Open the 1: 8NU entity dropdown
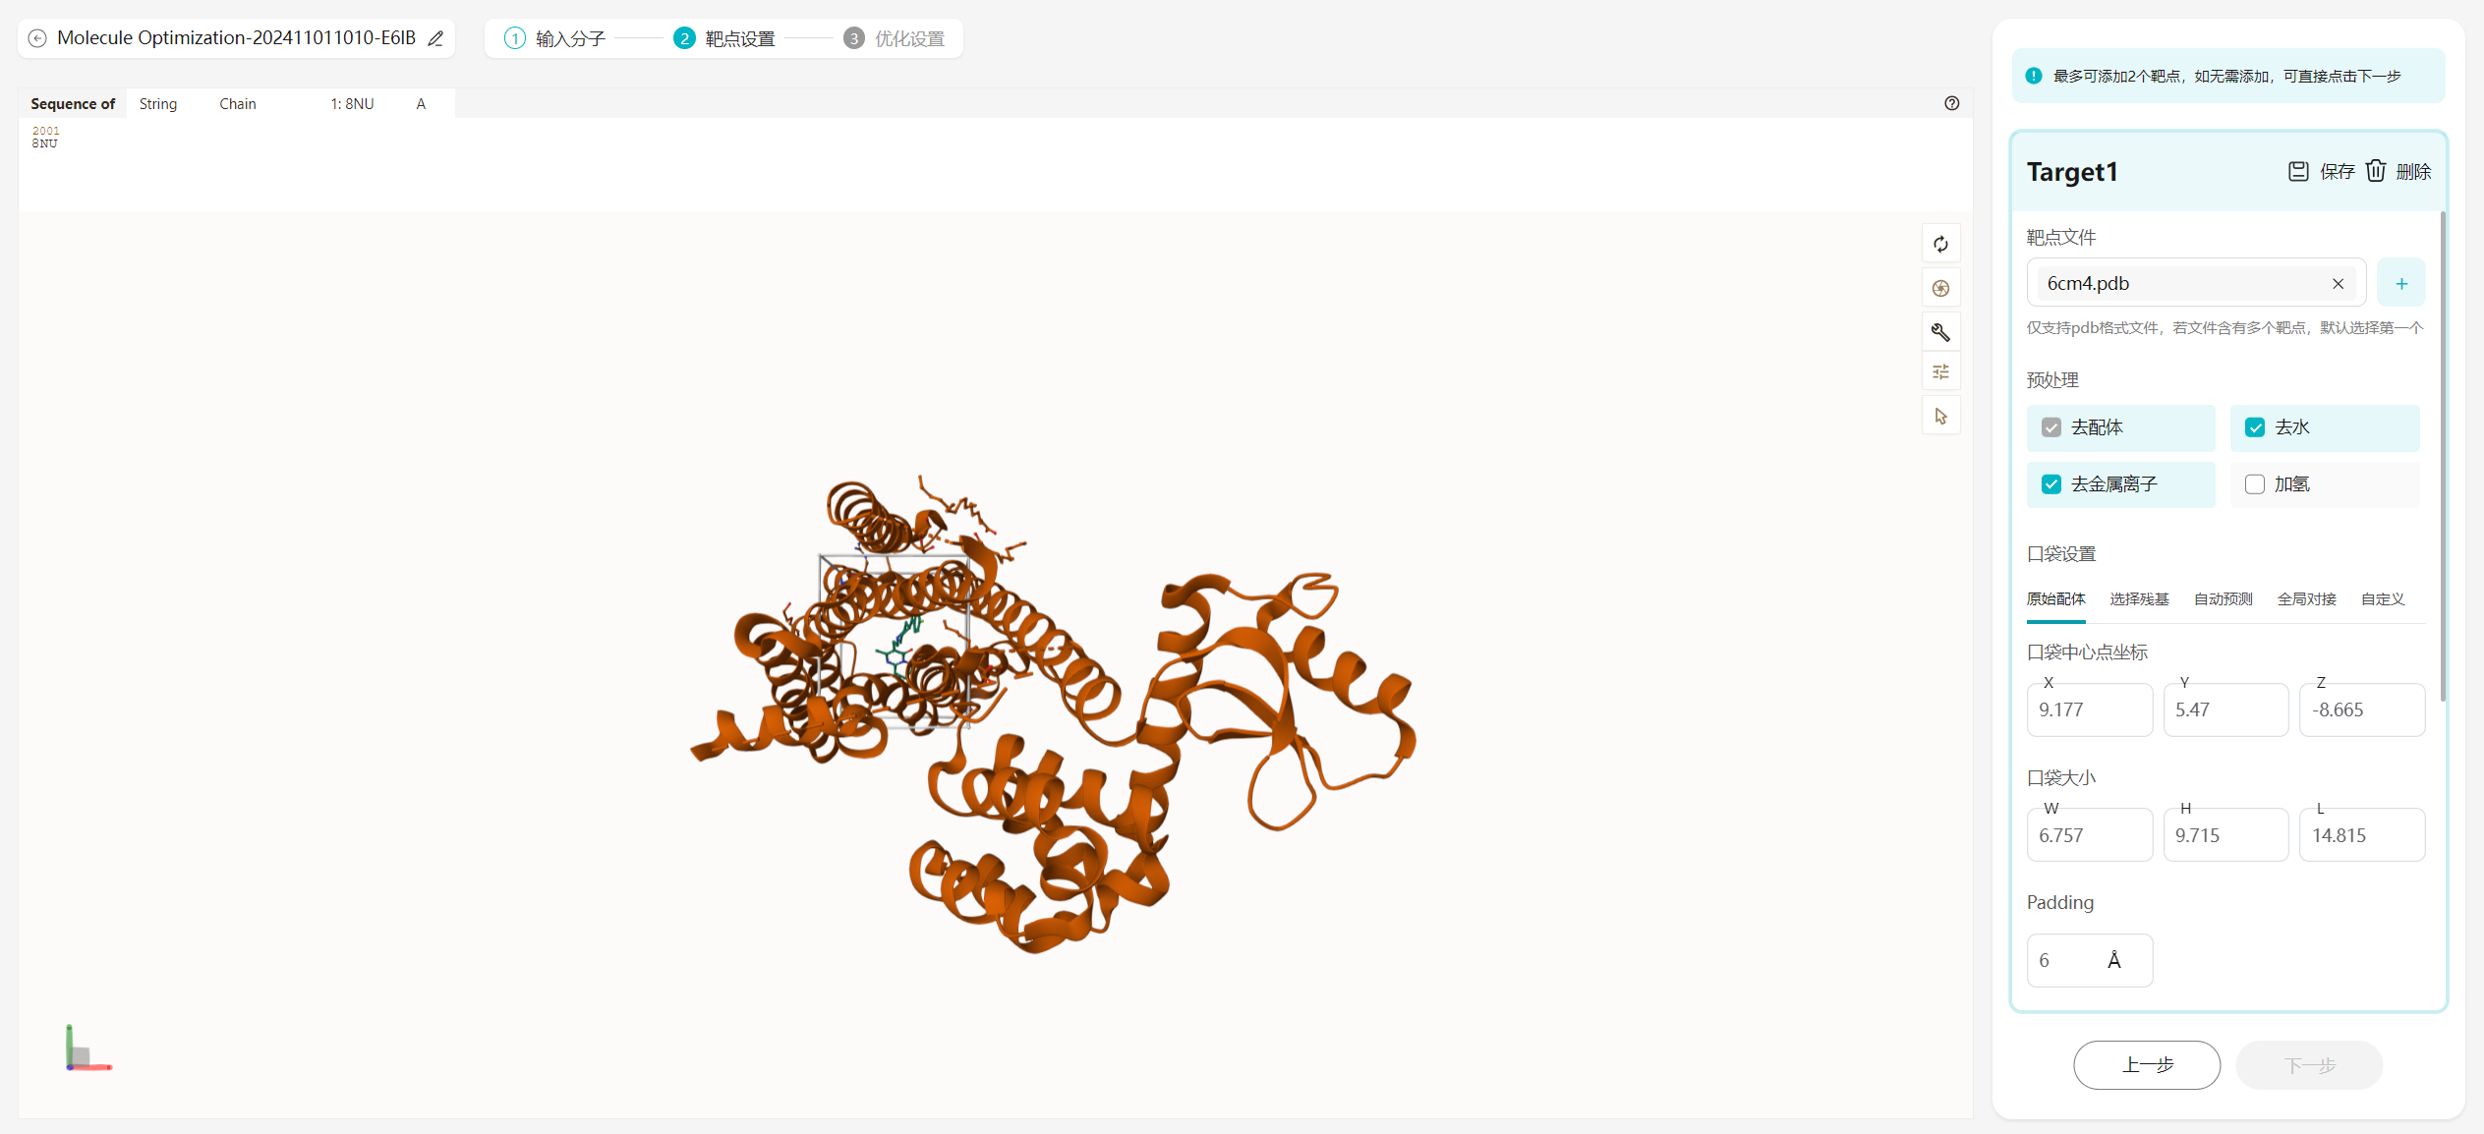 coord(352,104)
